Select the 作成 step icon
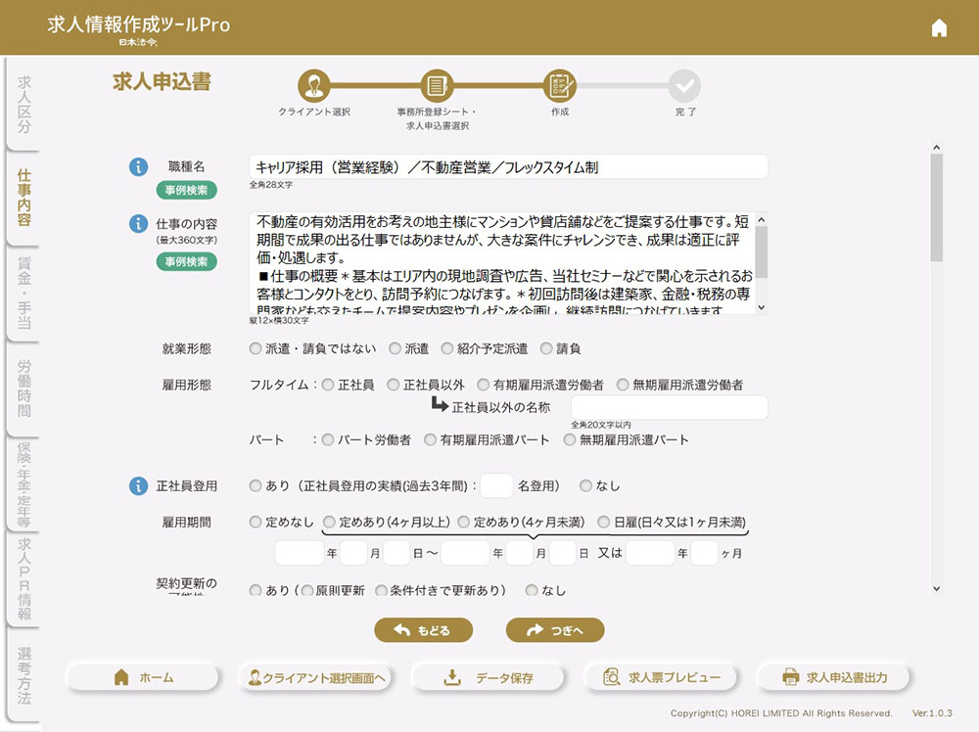 tap(559, 85)
